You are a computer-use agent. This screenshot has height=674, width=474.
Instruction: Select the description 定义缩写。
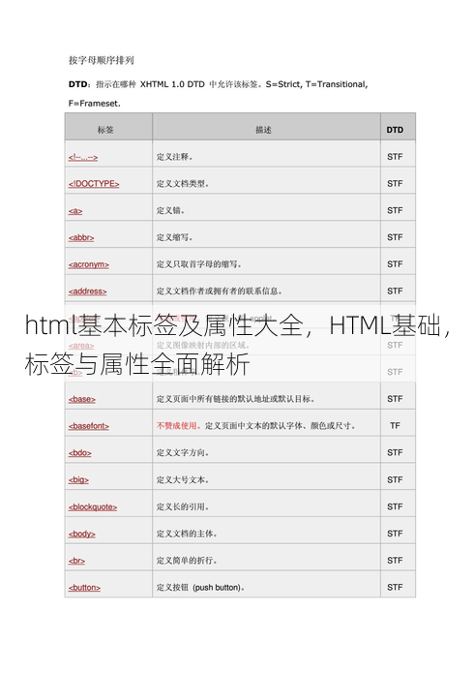click(175, 237)
